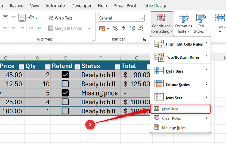Open Price column filter dropdown
Image resolution: width=226 pixels, height=145 pixels.
pos(22,67)
